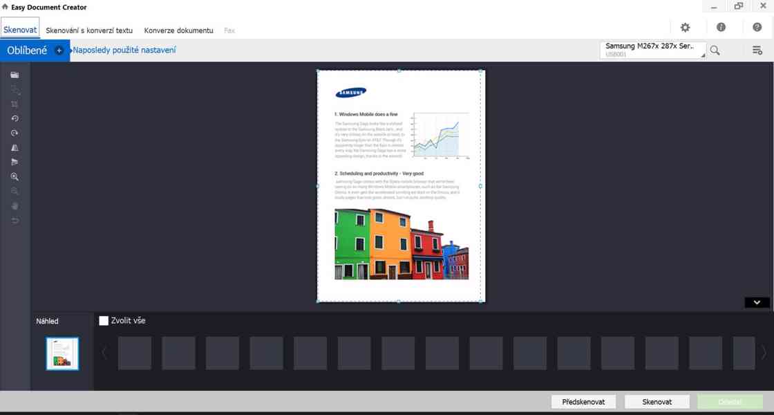Check the Zvolit vše checkbox
Image resolution: width=774 pixels, height=415 pixels.
tap(104, 320)
